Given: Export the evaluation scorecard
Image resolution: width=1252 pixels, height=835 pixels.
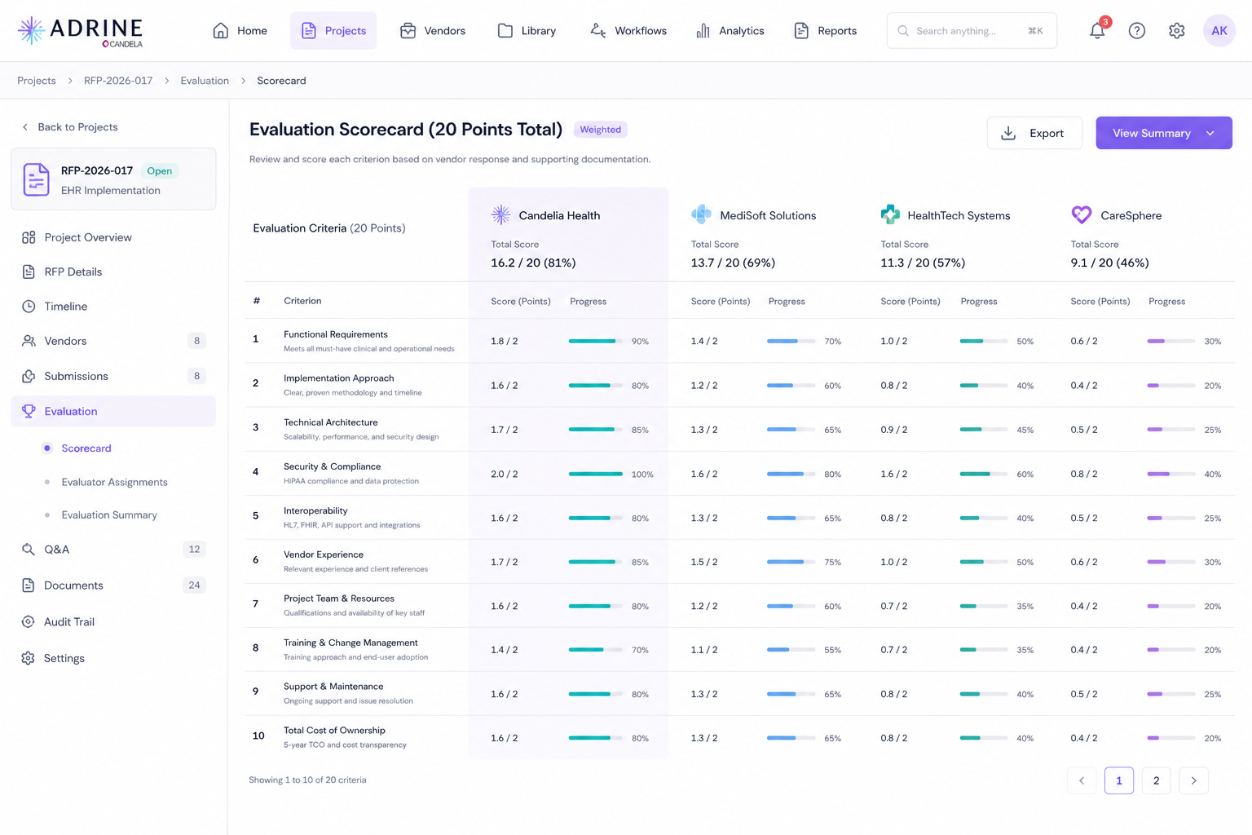Looking at the screenshot, I should [1034, 133].
